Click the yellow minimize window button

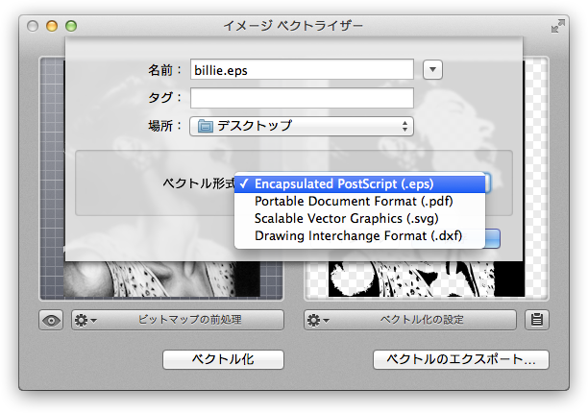click(52, 26)
